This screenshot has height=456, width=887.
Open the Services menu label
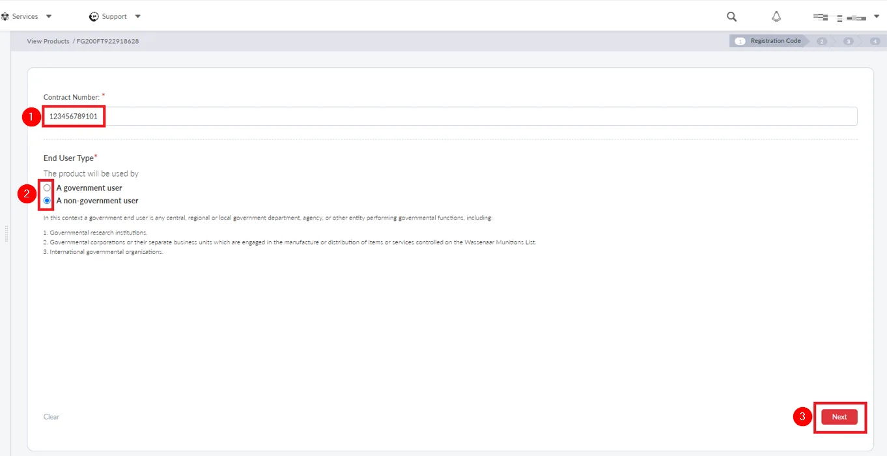click(25, 16)
